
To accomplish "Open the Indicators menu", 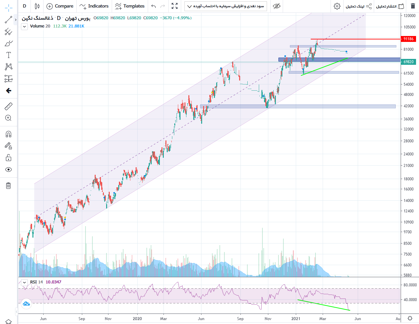I will pos(94,6).
